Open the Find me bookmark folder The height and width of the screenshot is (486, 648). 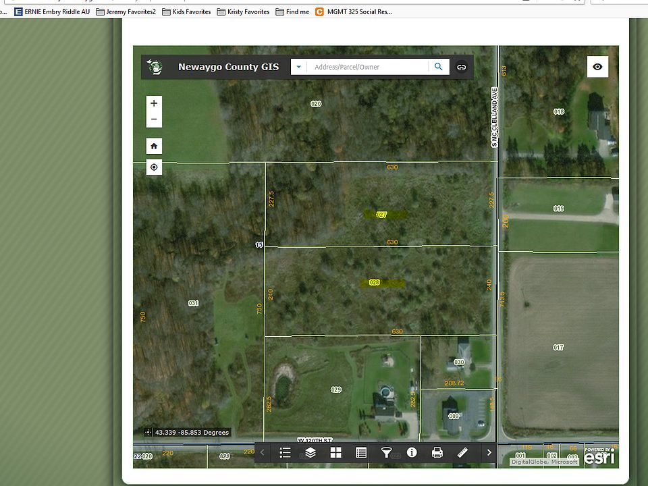tap(292, 11)
